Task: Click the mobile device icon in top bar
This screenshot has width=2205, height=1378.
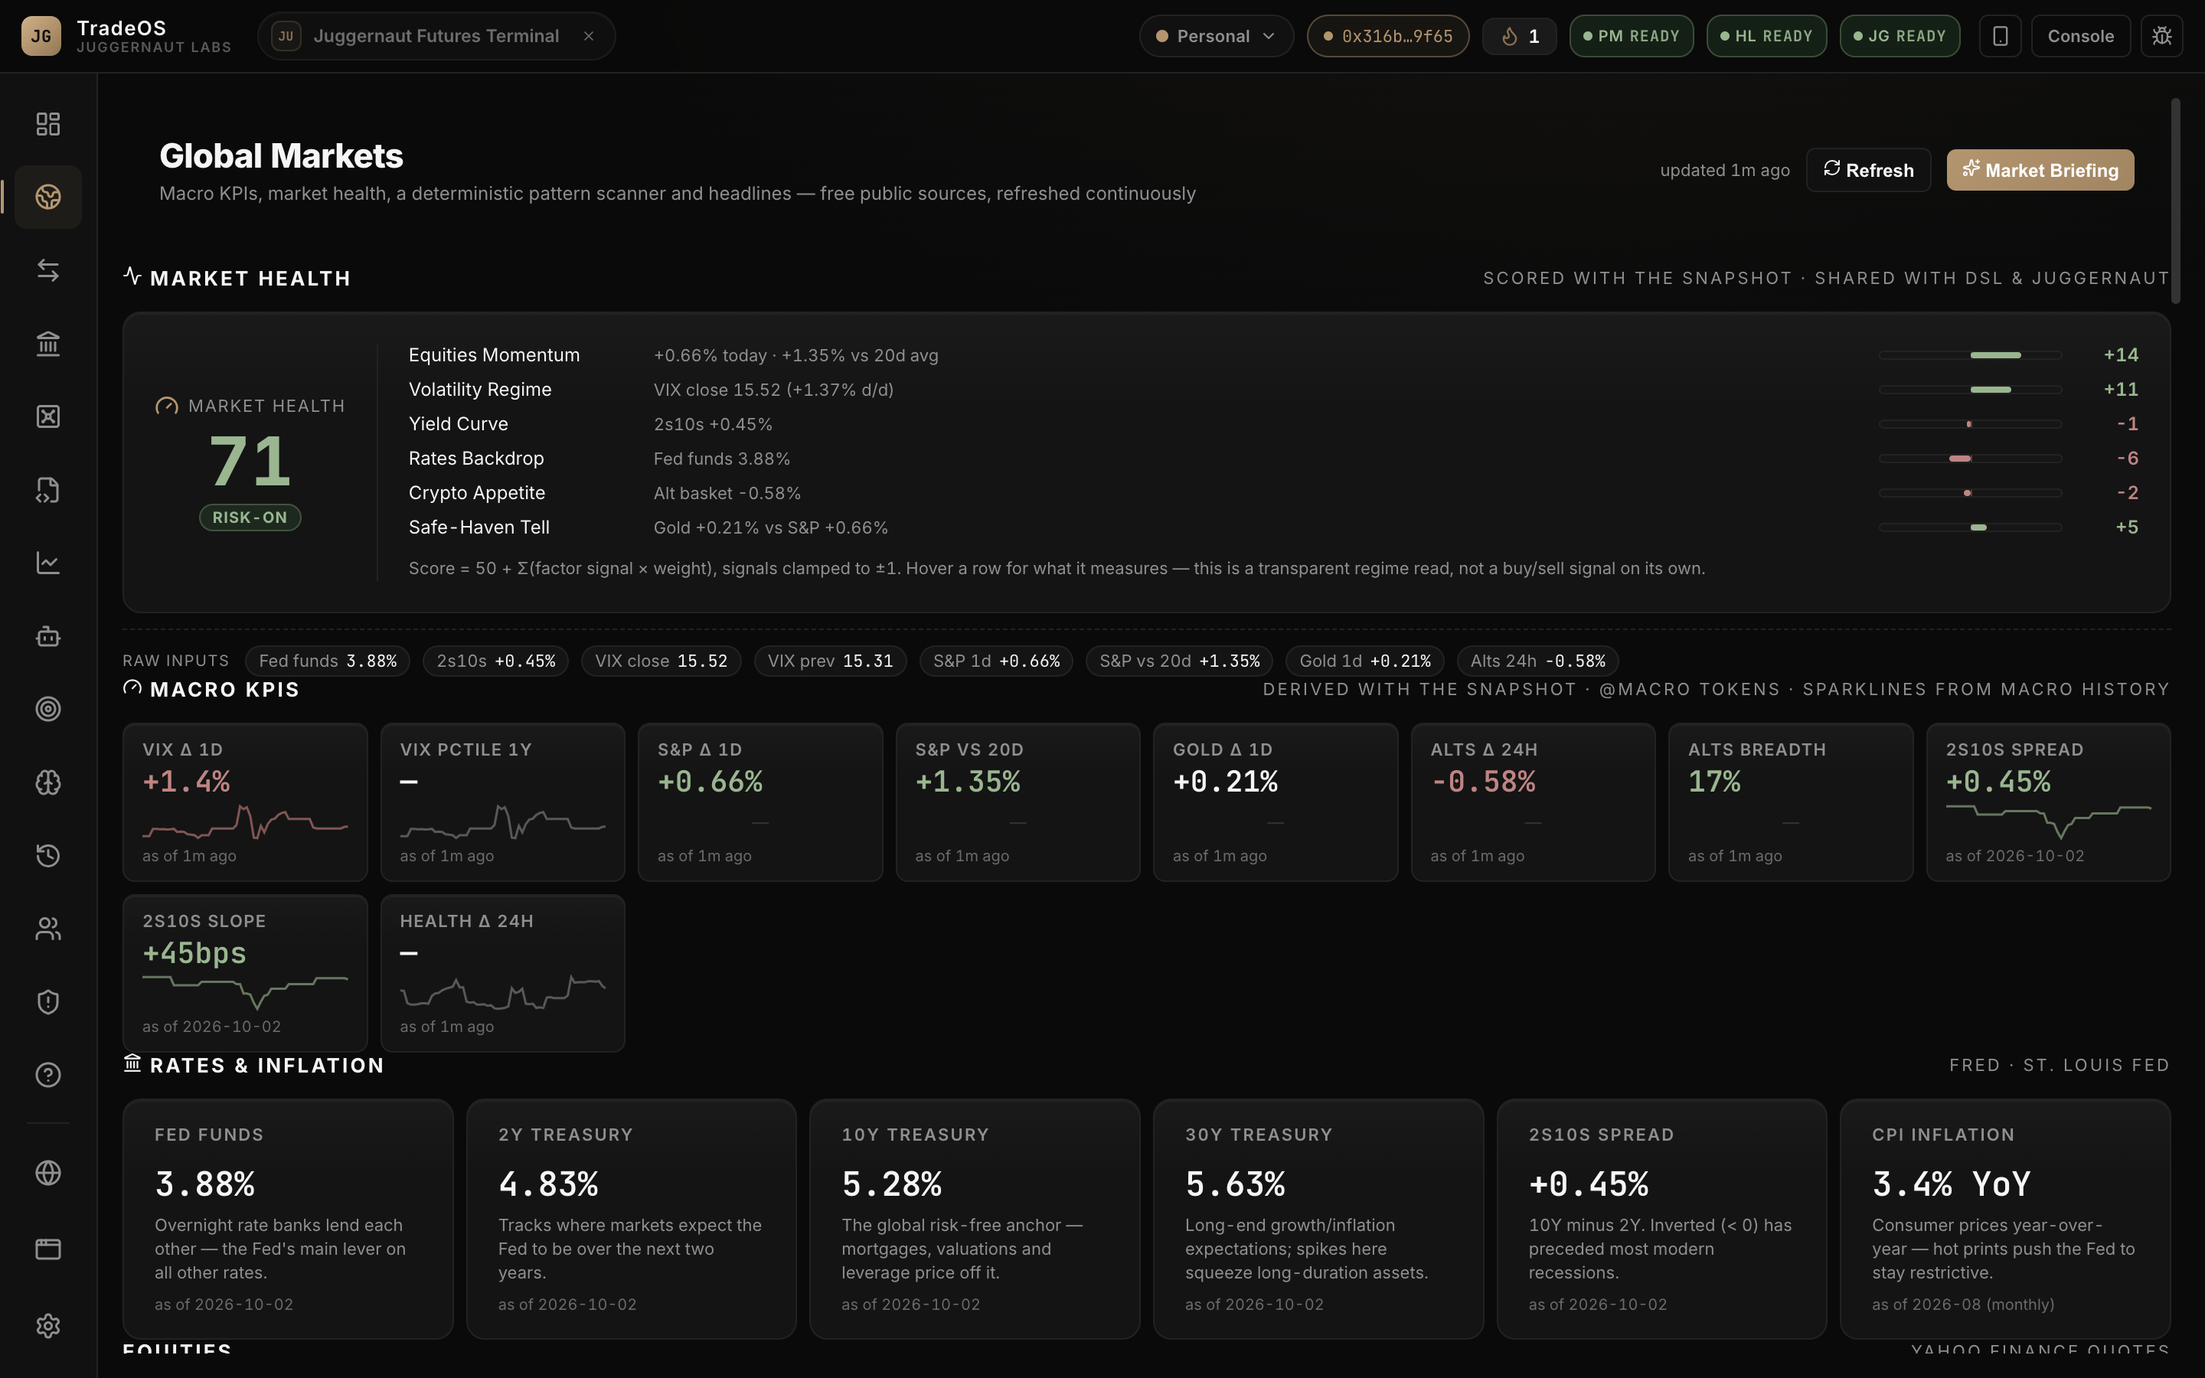Action: [2001, 37]
